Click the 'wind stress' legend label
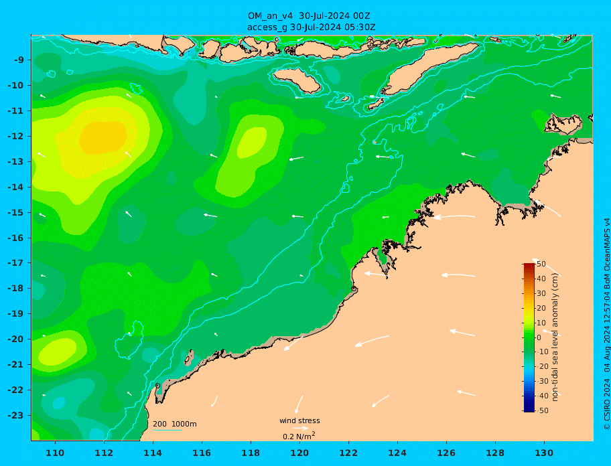The height and width of the screenshot is (466, 611). coord(299,420)
